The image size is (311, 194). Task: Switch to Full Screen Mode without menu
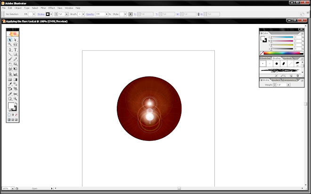[16, 120]
